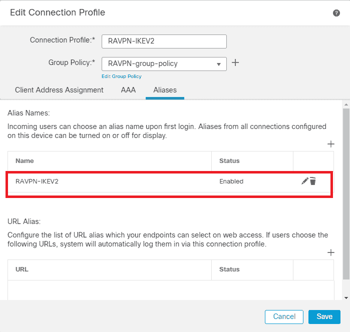Add a new URL alias with plus icon

(x=330, y=252)
